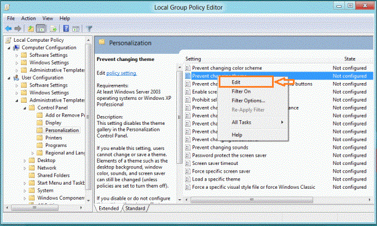Expand Windows Settings under User Configuration
The width and height of the screenshot is (377, 226).
(x=17, y=93)
